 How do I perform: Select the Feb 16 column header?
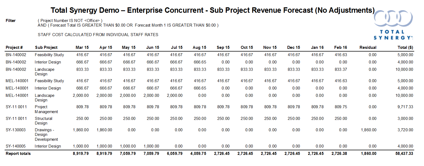click(341, 47)
